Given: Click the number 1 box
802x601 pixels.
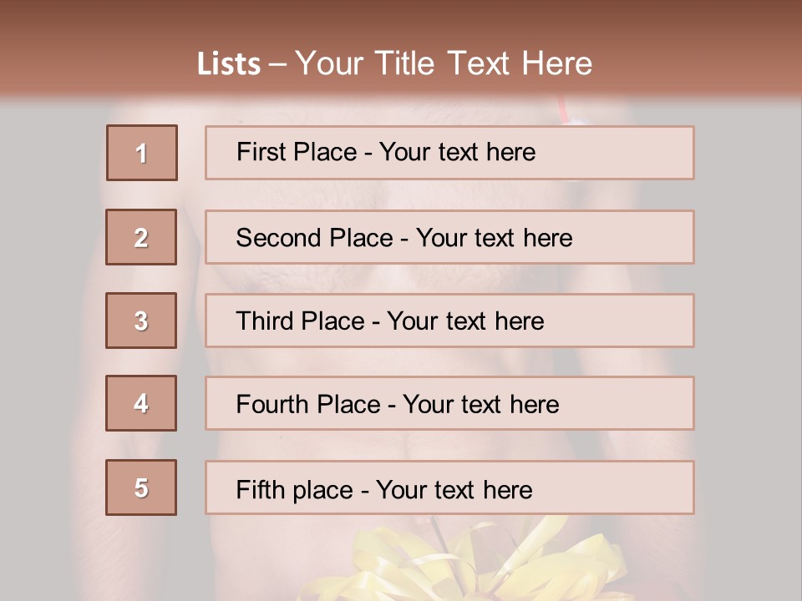Looking at the screenshot, I should (x=142, y=153).
